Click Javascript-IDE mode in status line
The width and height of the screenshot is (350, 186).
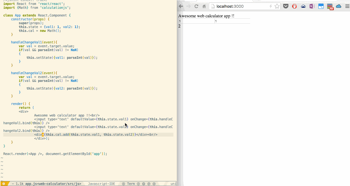pyautogui.click(x=101, y=184)
